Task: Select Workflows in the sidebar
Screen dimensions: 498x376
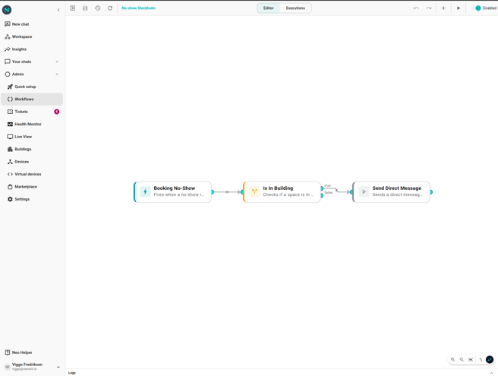Action: coord(32,100)
